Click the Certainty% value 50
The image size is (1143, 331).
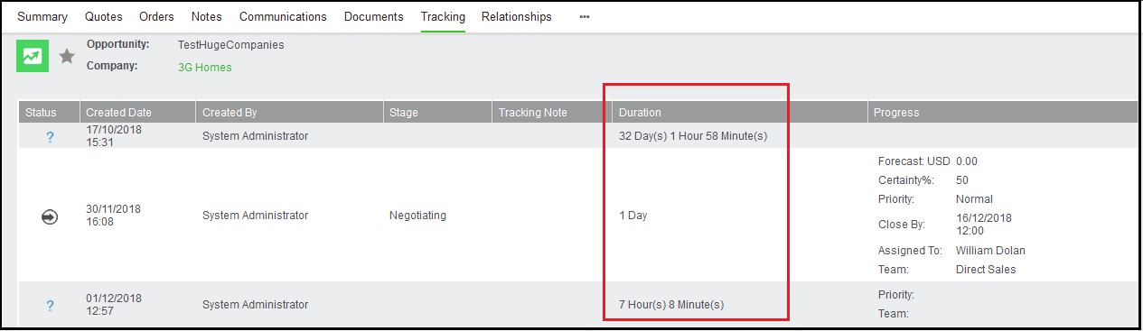coord(962,180)
